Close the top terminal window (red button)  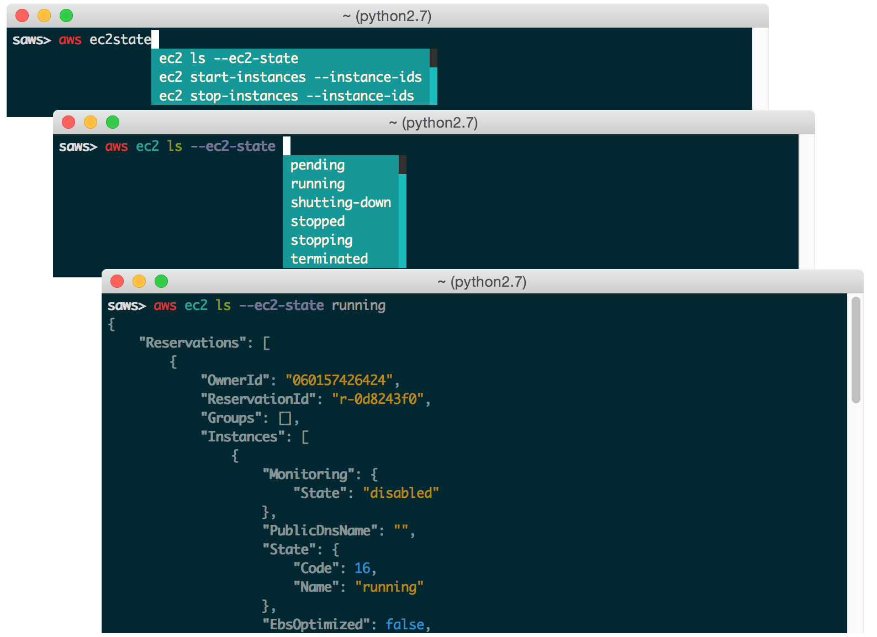(22, 15)
